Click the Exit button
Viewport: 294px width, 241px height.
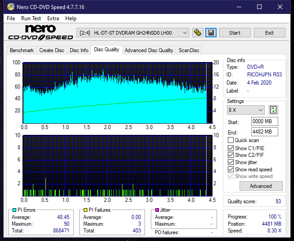pos(269,33)
